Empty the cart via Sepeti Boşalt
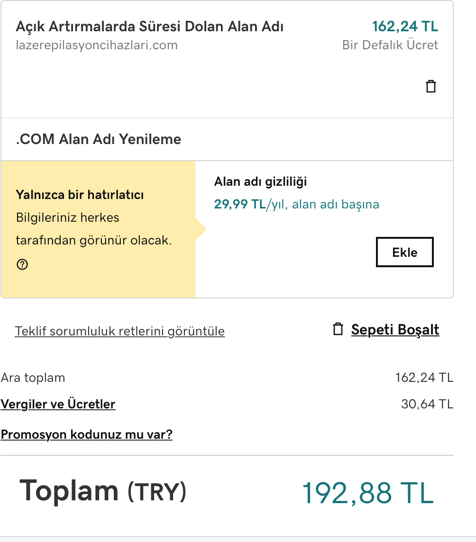Screen dimensions: 476x542 [395, 329]
